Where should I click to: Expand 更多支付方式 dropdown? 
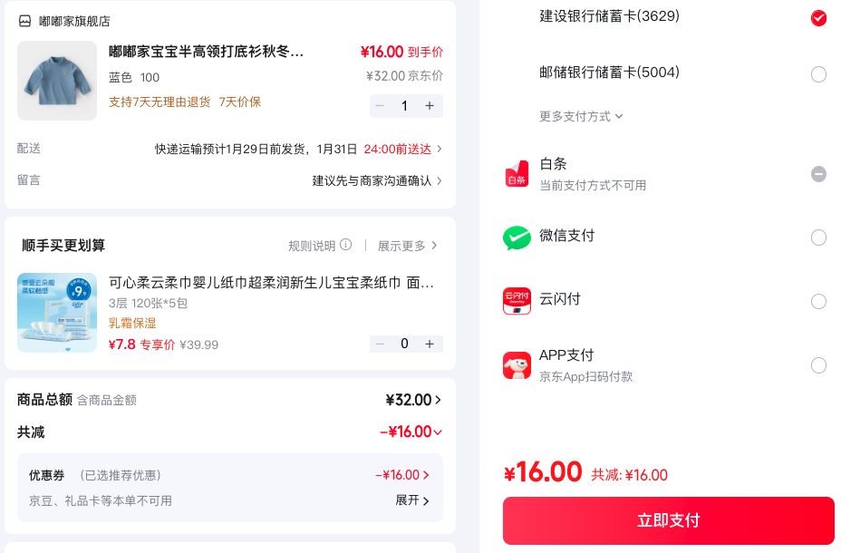point(581,116)
